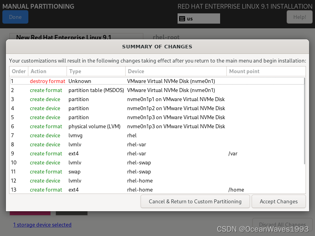Screen dimensions: 315x236
Task: Select row 4 partition type cell
Action: (x=78, y=109)
